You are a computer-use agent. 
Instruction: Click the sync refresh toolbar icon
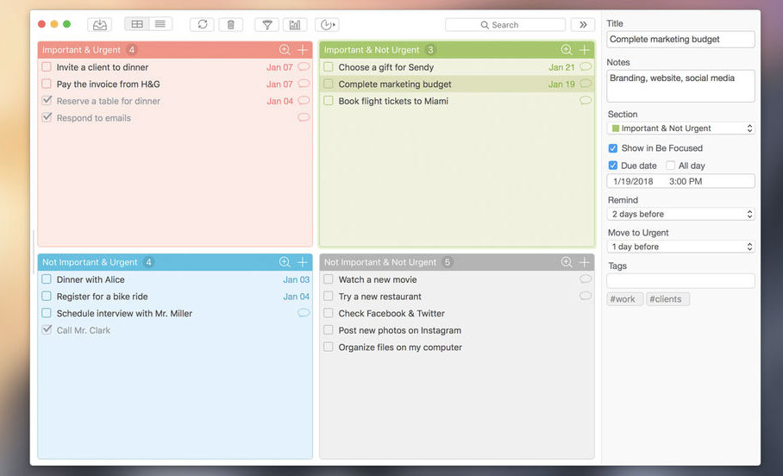tap(203, 24)
